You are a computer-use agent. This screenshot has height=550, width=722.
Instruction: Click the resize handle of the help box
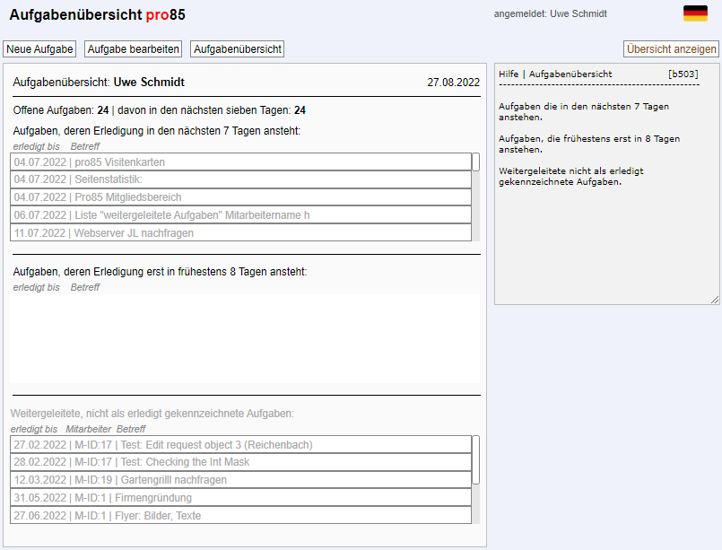click(x=715, y=300)
